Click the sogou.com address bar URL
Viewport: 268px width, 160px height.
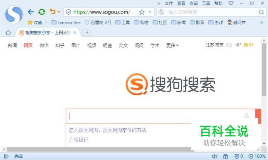click(101, 12)
